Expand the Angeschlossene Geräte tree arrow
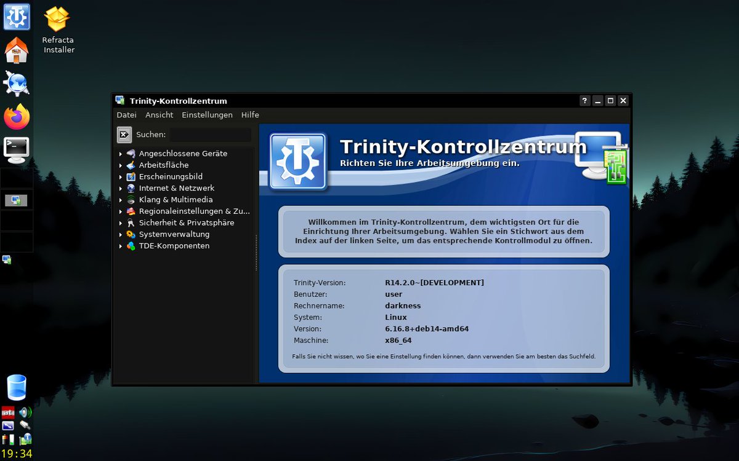This screenshot has height=461, width=739. coord(121,154)
